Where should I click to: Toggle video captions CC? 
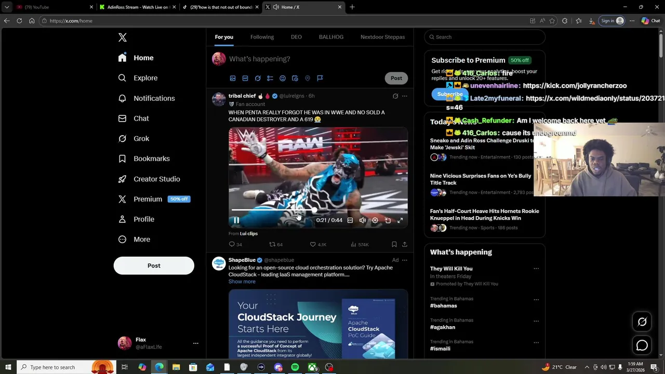point(350,220)
